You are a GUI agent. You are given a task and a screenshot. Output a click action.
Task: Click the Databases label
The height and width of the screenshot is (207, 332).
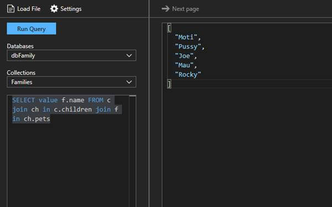[20, 46]
